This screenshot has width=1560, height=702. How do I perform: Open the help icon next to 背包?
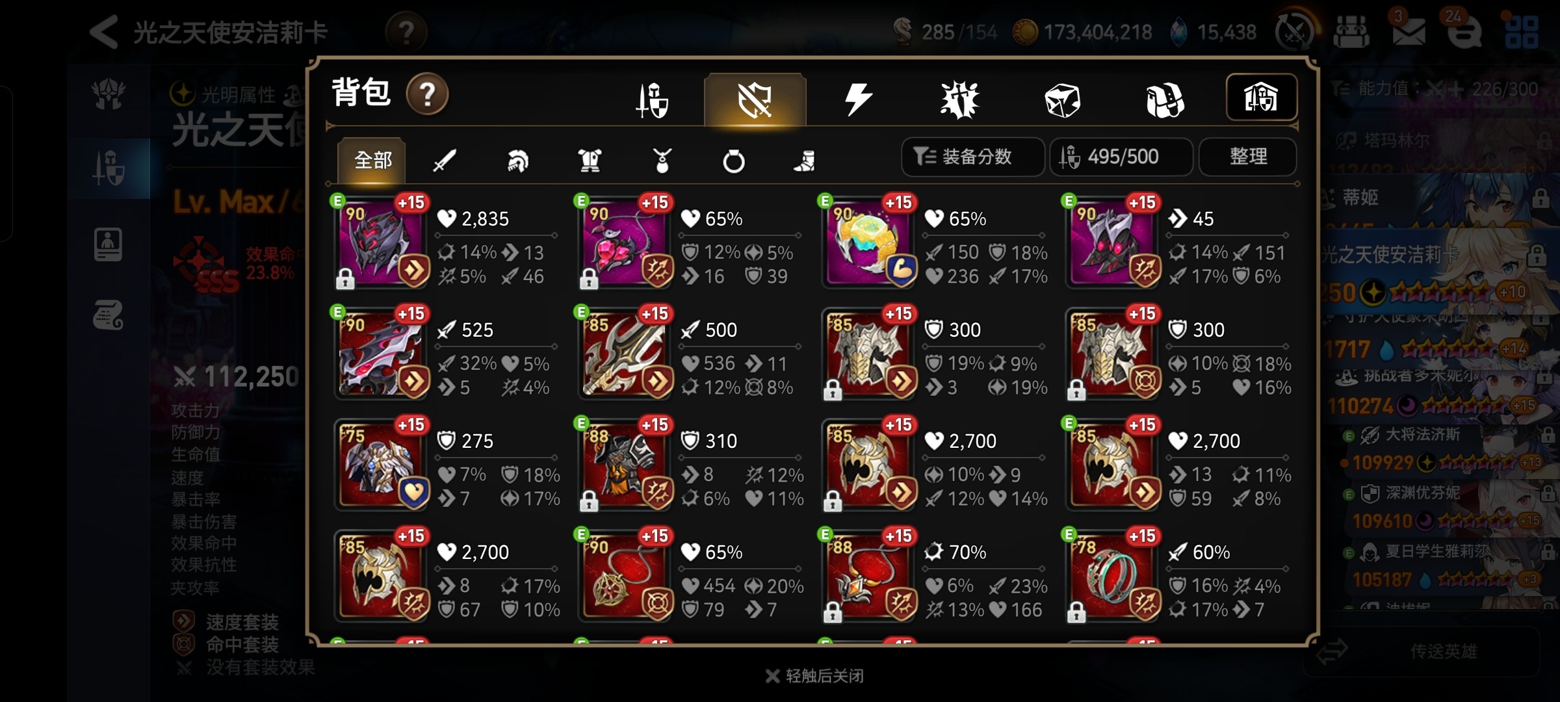pos(427,94)
